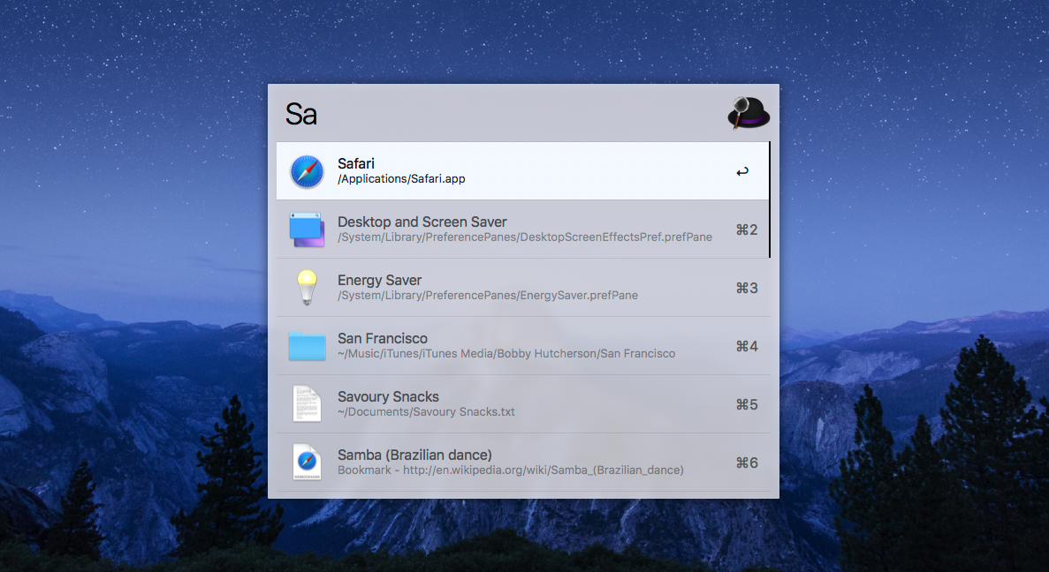Screen dimensions: 1049x572
Task: Open the Safari compass icon
Action: coord(307,171)
